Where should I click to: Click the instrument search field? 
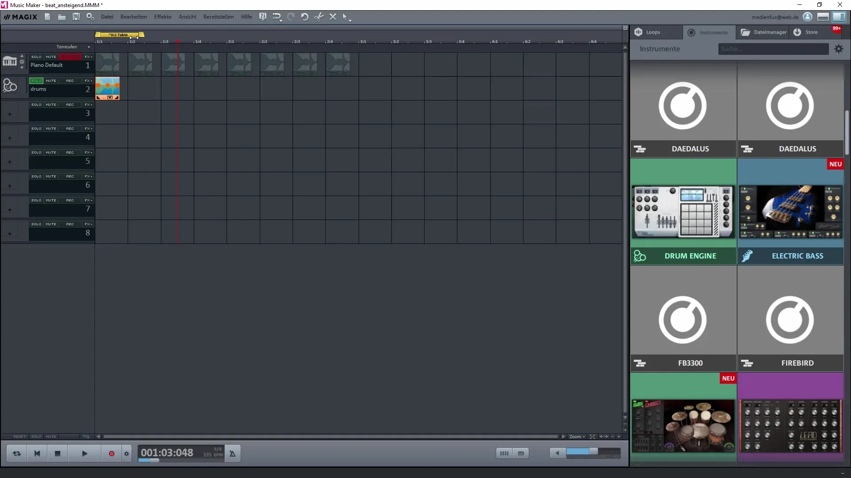coord(773,49)
